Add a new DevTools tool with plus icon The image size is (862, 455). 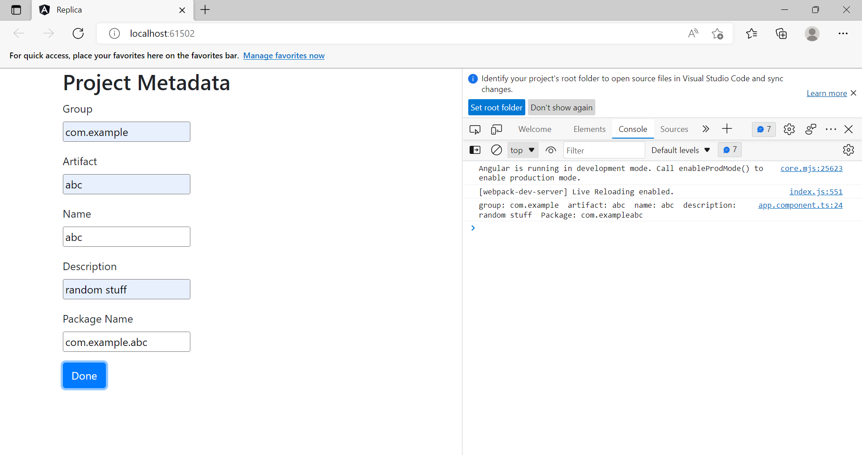[727, 129]
